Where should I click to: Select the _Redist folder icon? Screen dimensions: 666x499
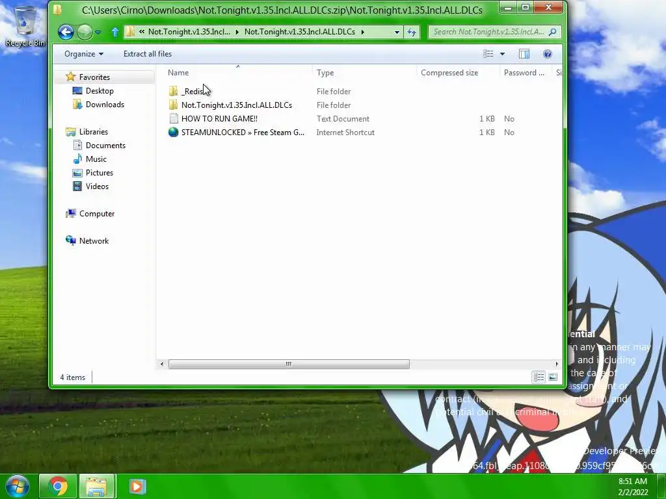click(173, 91)
